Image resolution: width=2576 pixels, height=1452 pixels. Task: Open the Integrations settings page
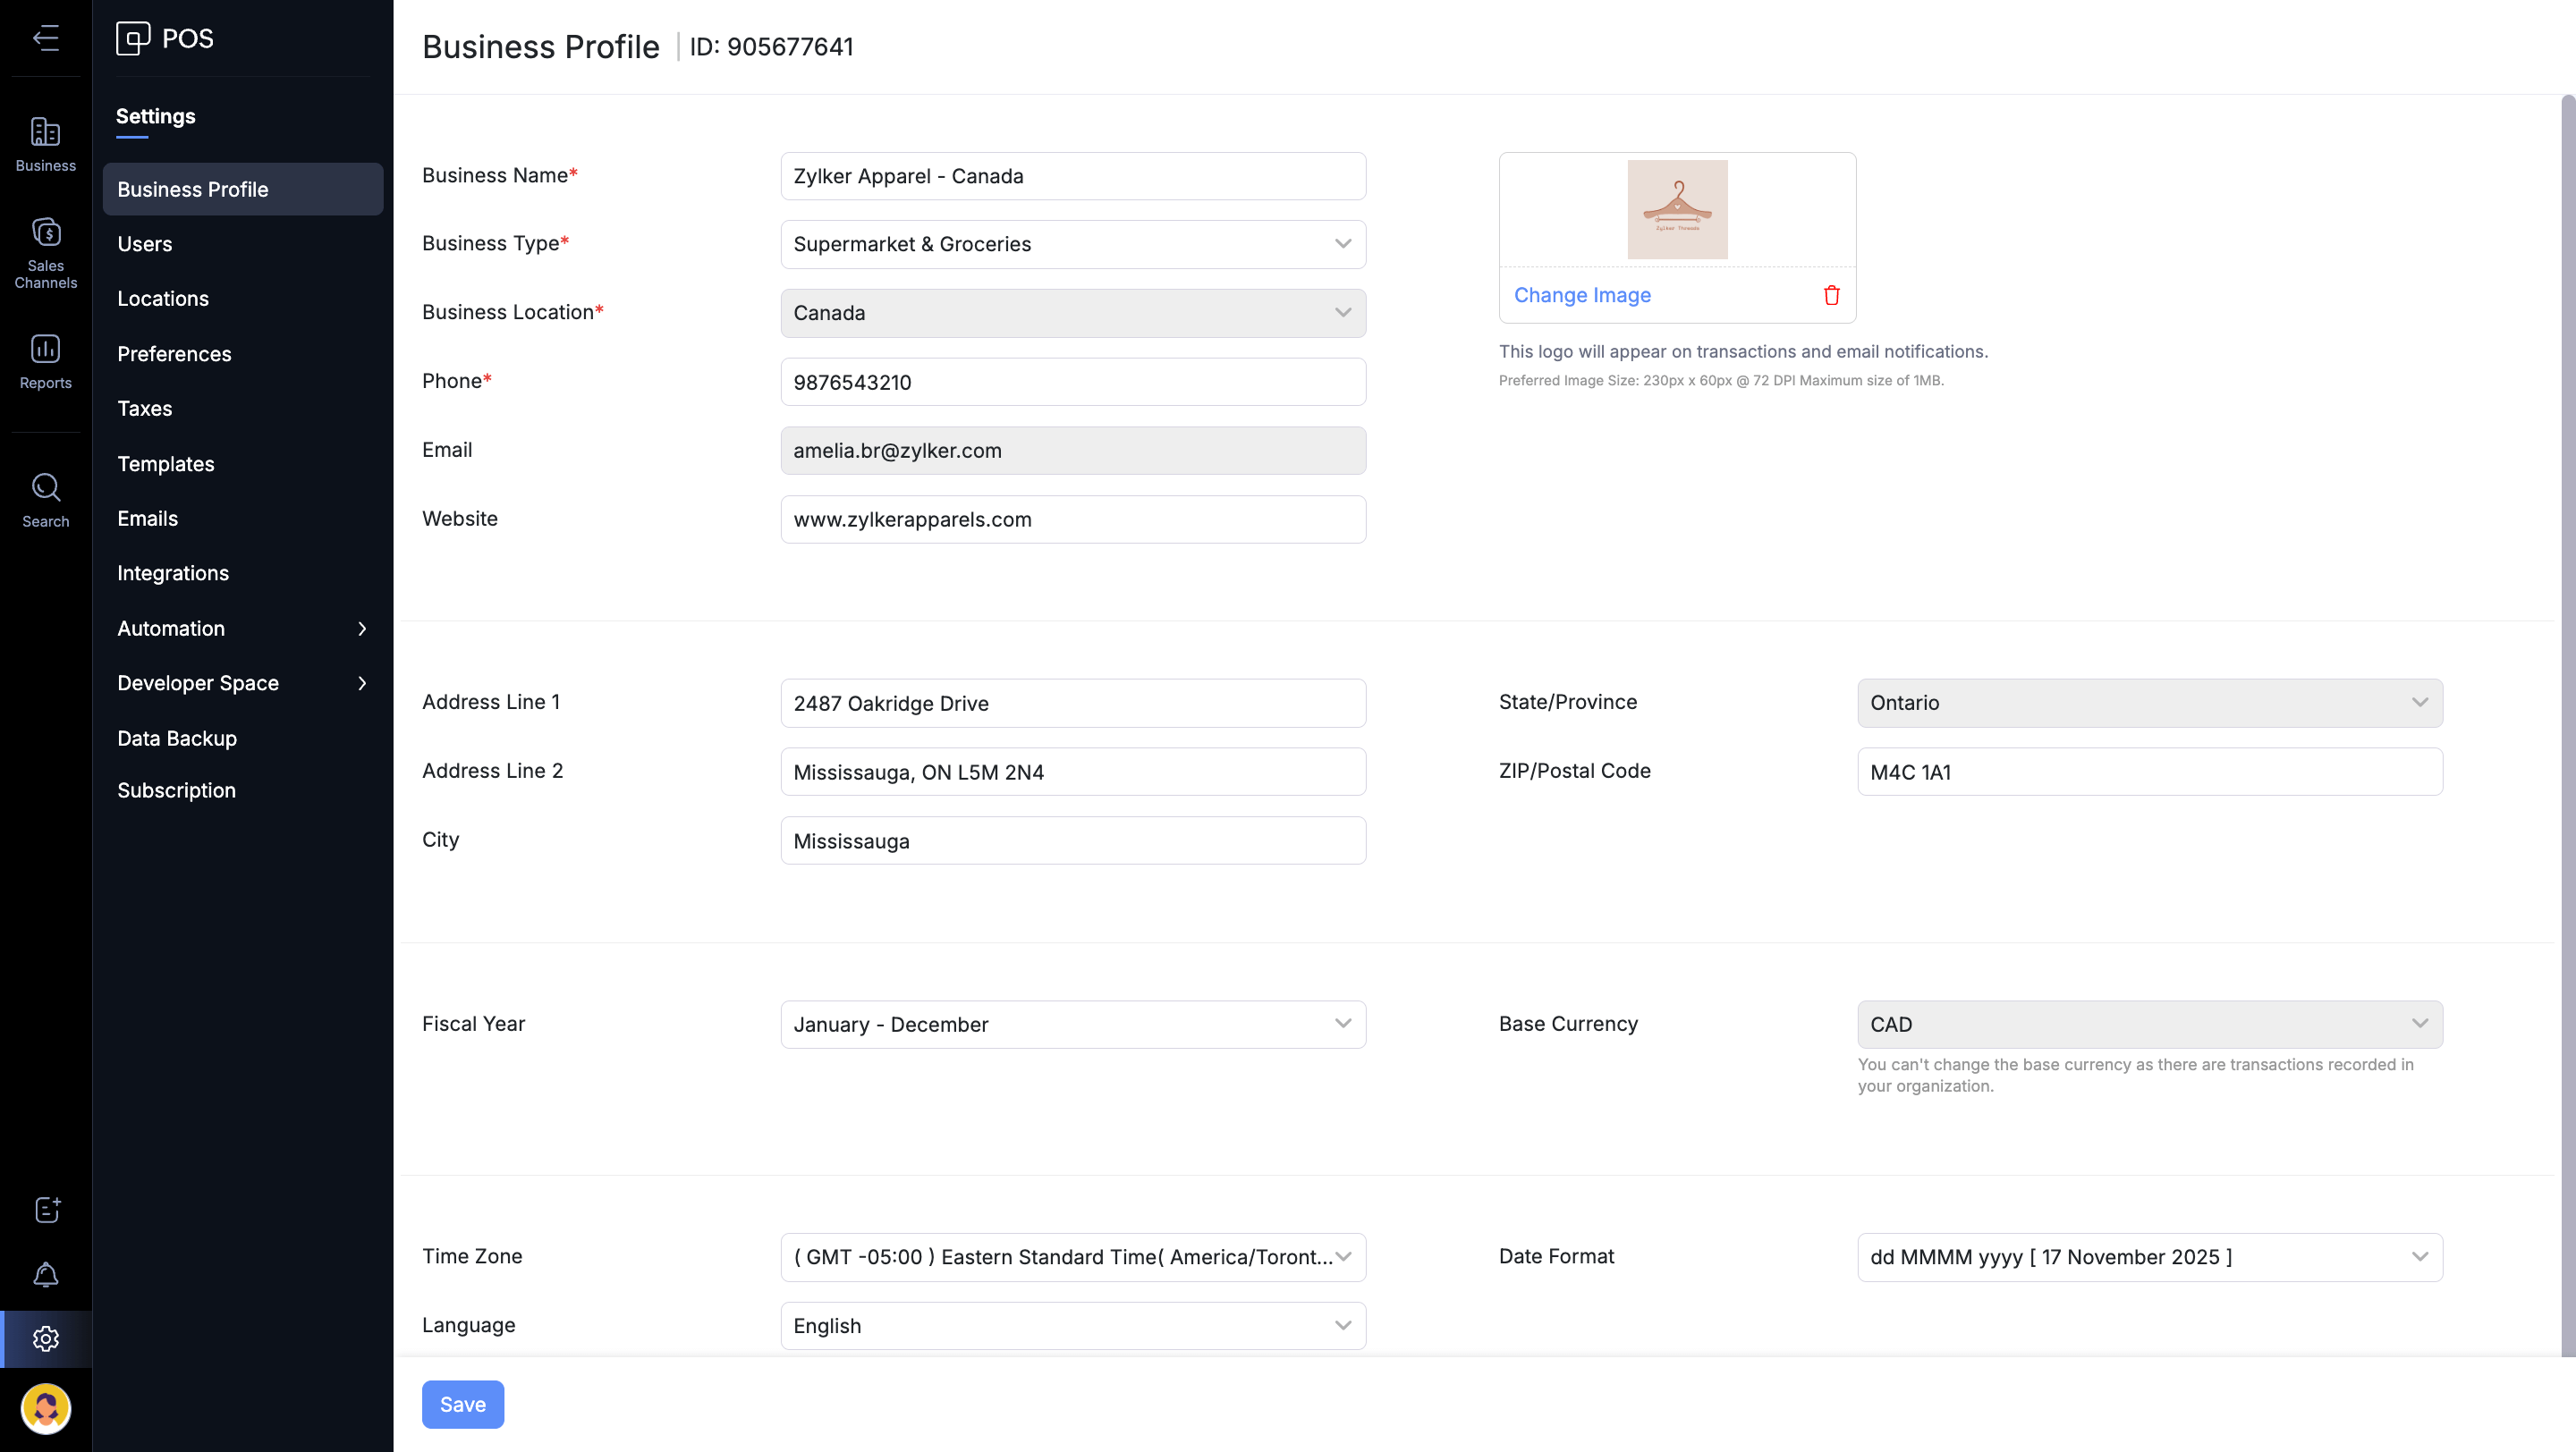[x=173, y=574]
